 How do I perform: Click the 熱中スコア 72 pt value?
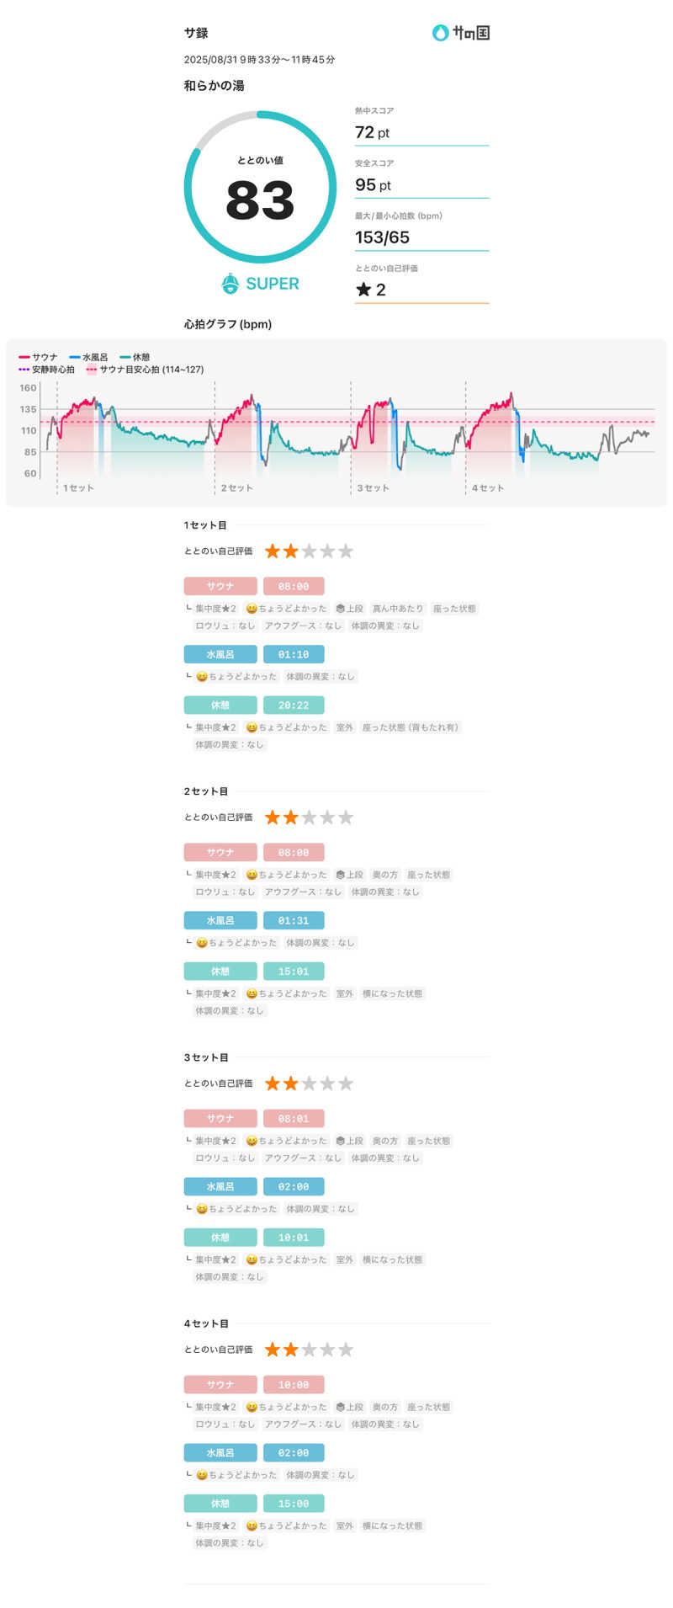[x=373, y=132]
